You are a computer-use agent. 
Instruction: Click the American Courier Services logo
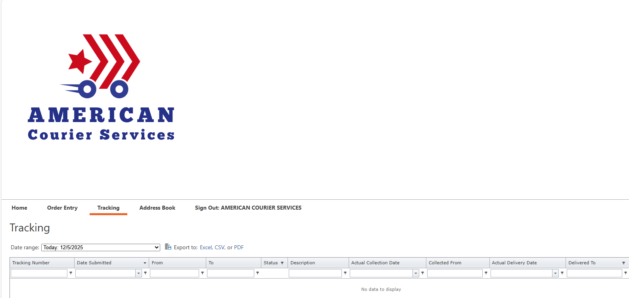pos(101,87)
